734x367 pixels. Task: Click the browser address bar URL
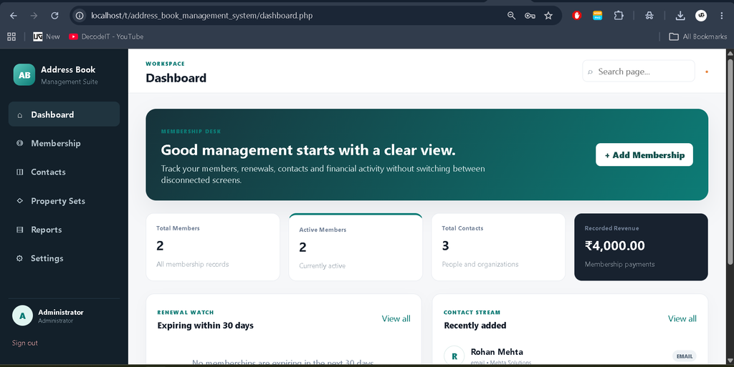(201, 16)
